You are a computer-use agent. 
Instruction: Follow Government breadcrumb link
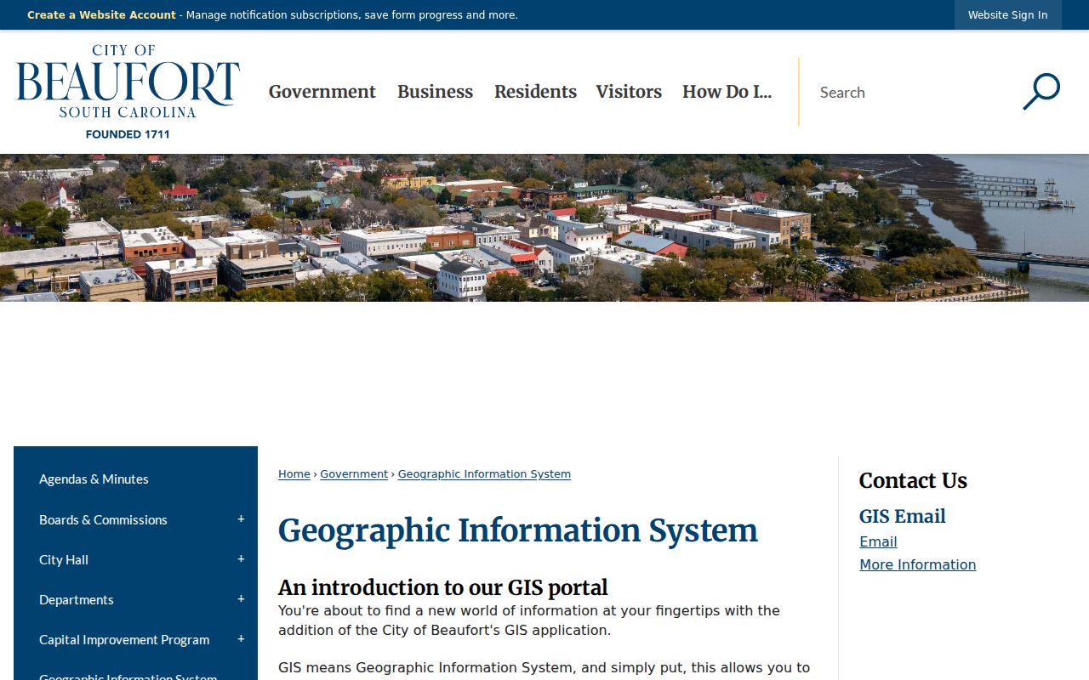click(354, 474)
